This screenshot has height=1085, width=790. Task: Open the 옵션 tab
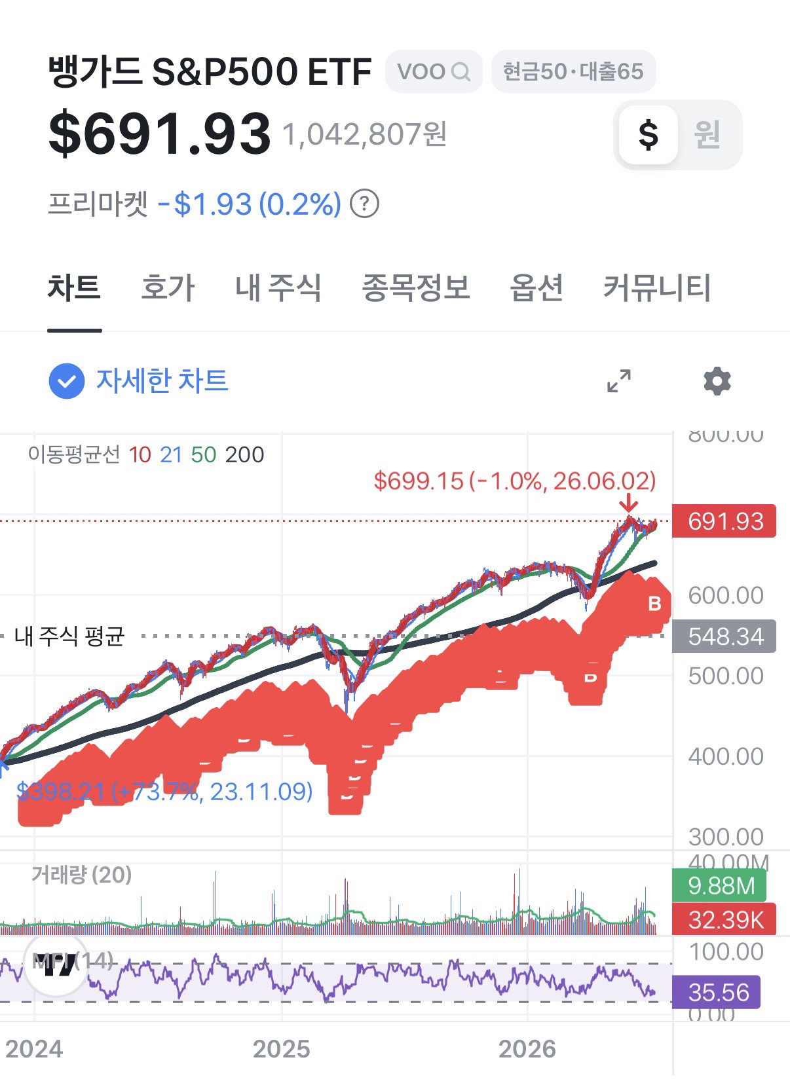[x=536, y=287]
